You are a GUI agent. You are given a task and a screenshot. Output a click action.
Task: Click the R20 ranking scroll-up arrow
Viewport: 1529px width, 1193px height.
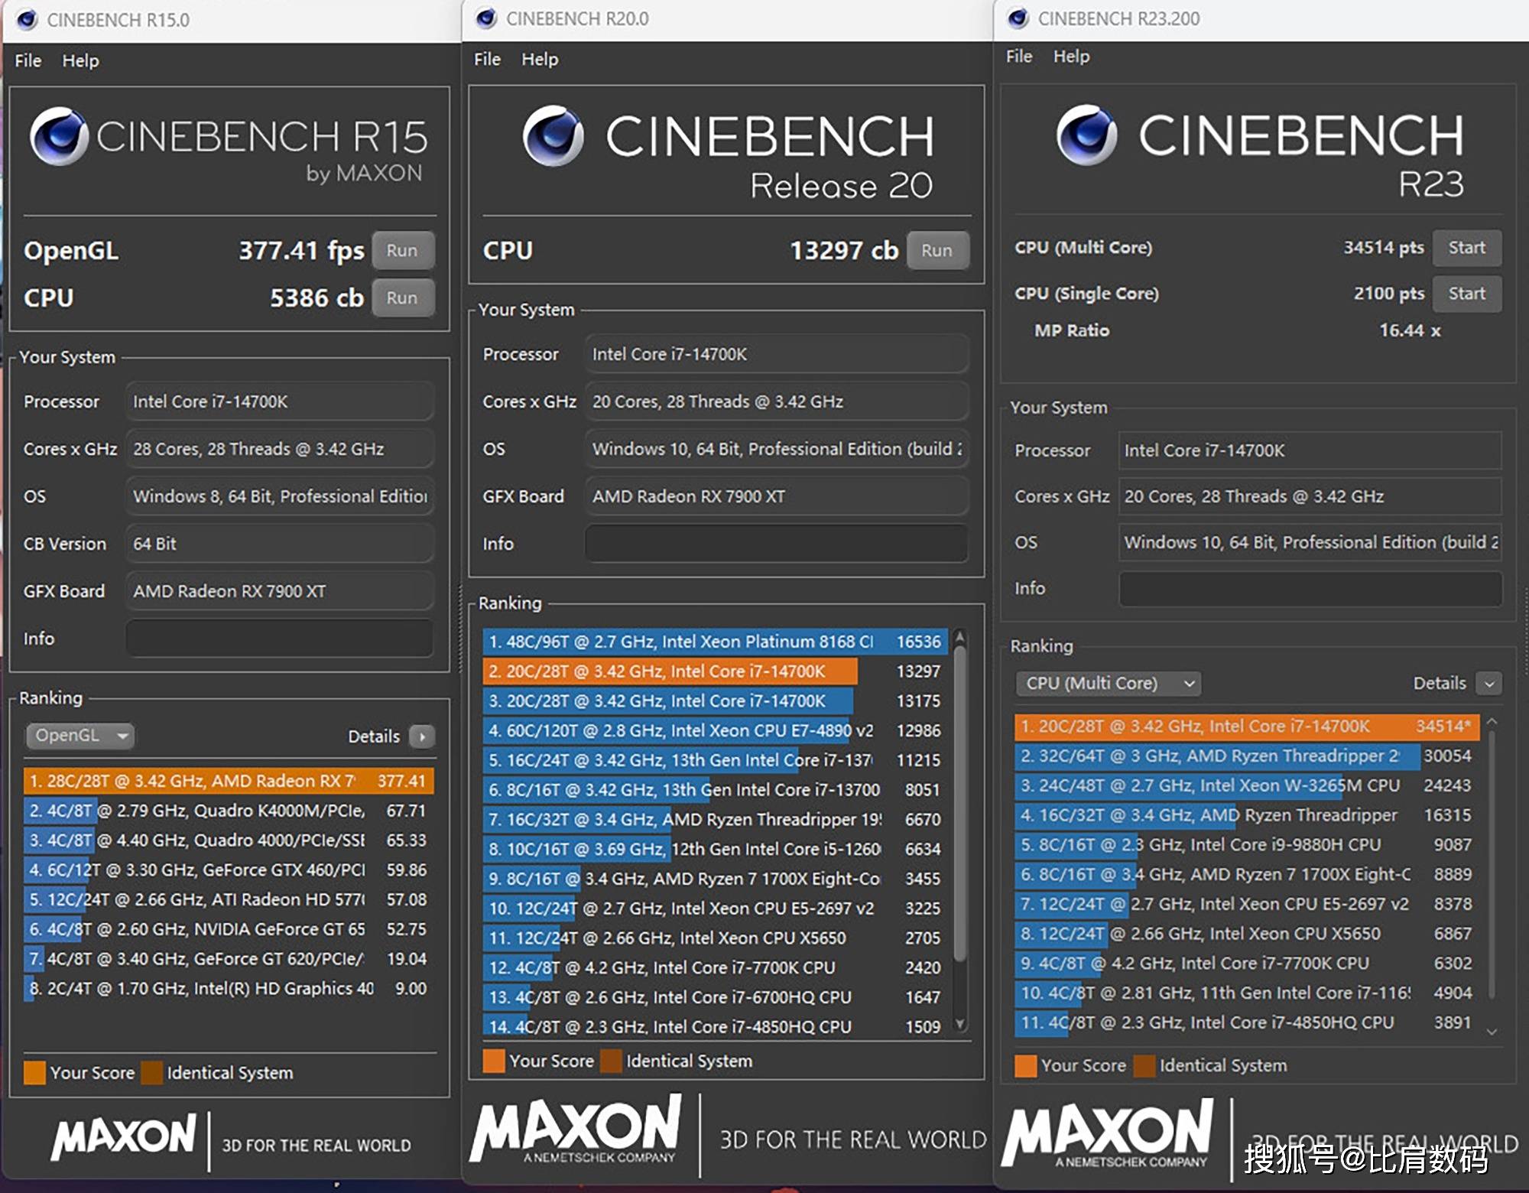(961, 636)
